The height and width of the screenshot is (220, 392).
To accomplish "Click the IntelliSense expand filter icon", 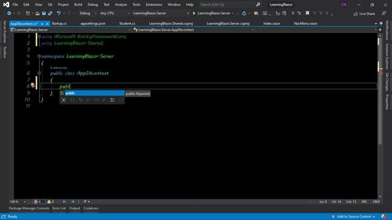I will 64,100.
